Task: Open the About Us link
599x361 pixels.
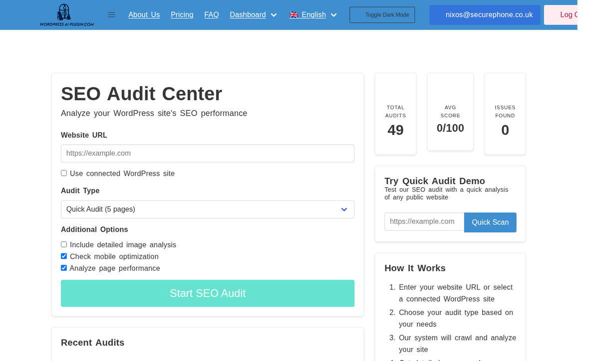Action: pyautogui.click(x=144, y=14)
